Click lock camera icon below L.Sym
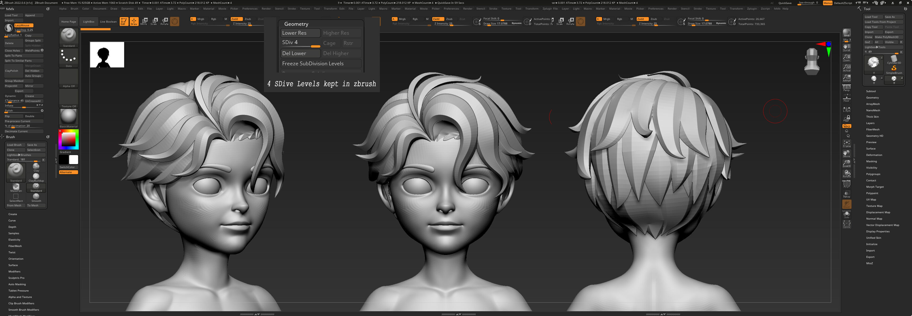Viewport: 912px width, 316px height. [x=847, y=118]
